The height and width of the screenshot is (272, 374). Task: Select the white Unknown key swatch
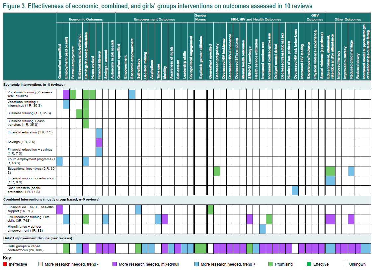point(345,264)
